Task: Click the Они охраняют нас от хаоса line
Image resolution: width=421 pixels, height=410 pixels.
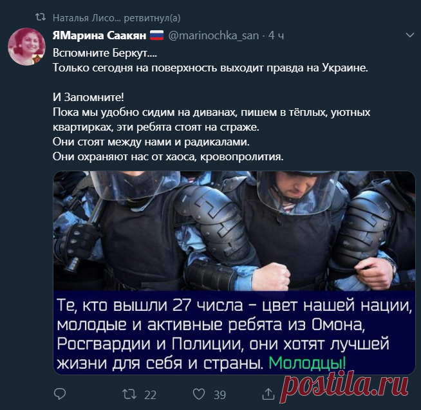Action: coord(168,156)
